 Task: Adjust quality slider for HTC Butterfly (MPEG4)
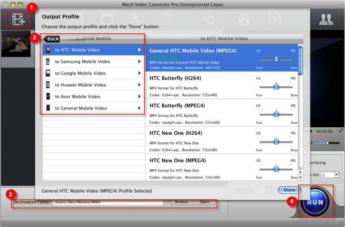pyautogui.click(x=276, y=114)
